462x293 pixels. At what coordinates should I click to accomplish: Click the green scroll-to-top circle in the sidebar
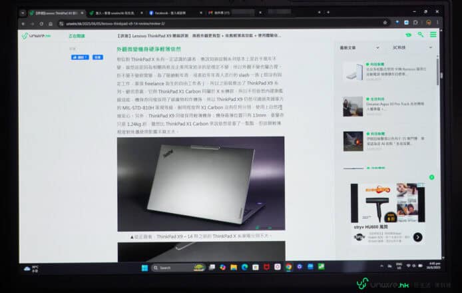(x=431, y=177)
